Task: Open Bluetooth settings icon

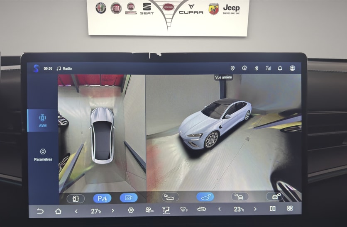Action: tap(256, 68)
